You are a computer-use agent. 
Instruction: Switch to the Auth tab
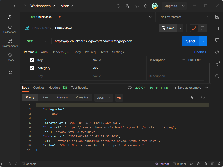[x=44, y=52]
